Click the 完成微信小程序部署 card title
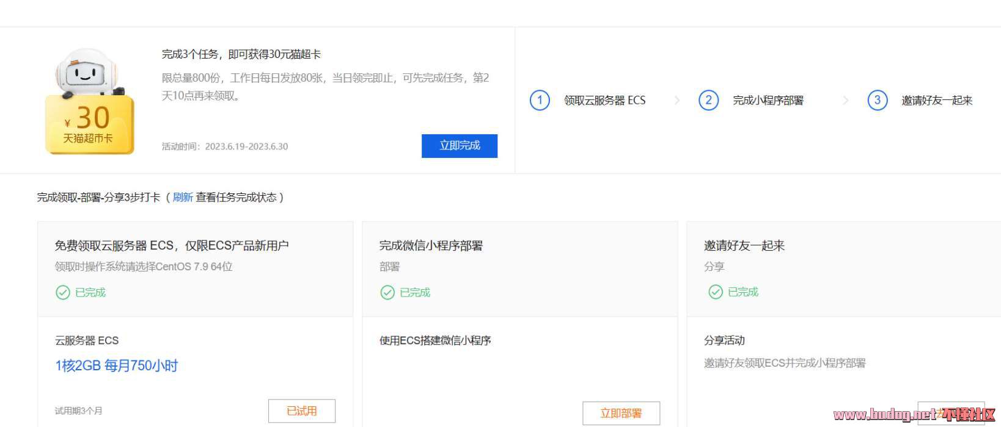The height and width of the screenshot is (427, 1001). point(431,246)
